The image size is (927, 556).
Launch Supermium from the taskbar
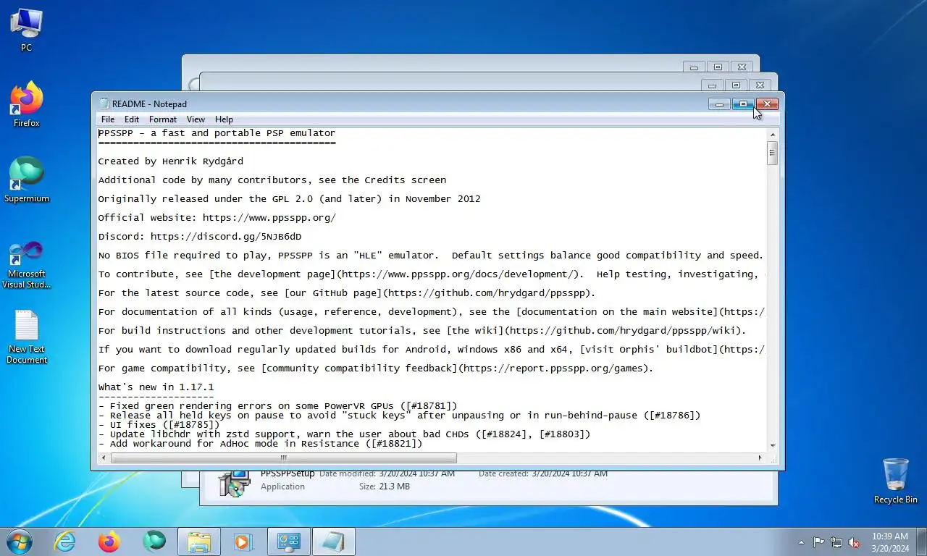pos(154,542)
